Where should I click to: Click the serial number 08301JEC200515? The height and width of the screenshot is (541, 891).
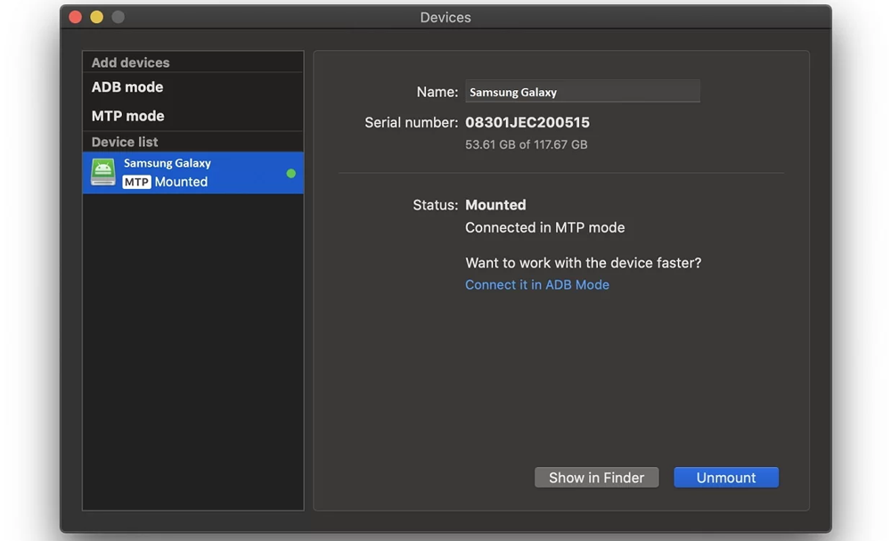click(527, 122)
